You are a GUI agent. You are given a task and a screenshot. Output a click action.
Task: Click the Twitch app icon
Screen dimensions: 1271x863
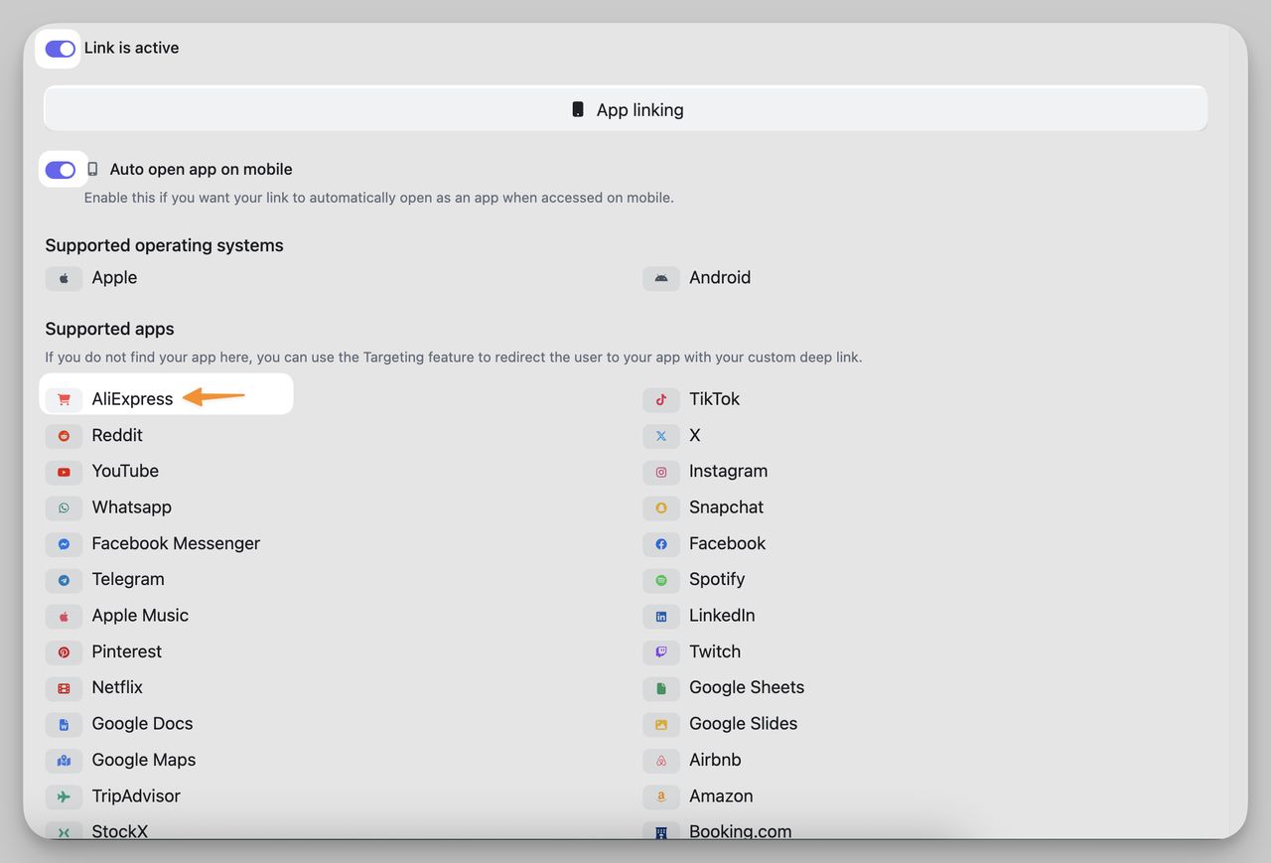click(x=661, y=651)
